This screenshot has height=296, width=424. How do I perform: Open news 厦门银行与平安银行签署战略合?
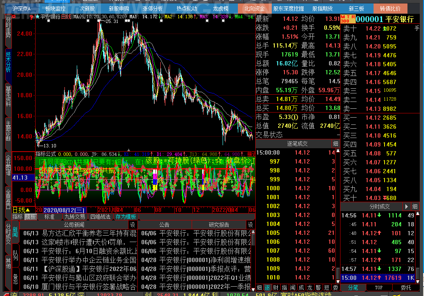(80, 287)
